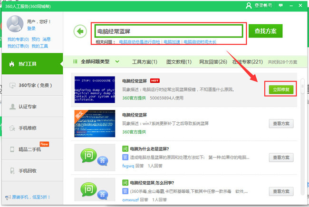This screenshot has height=207, width=309.
Task: Open the question title 电脑经常蓝屏,怎么回事?
Action: [152, 183]
